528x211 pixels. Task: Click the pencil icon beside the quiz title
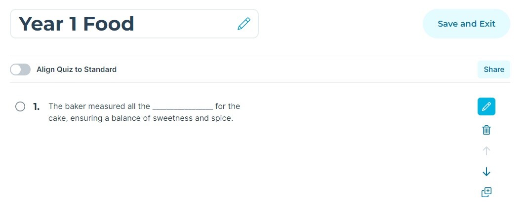pos(244,24)
